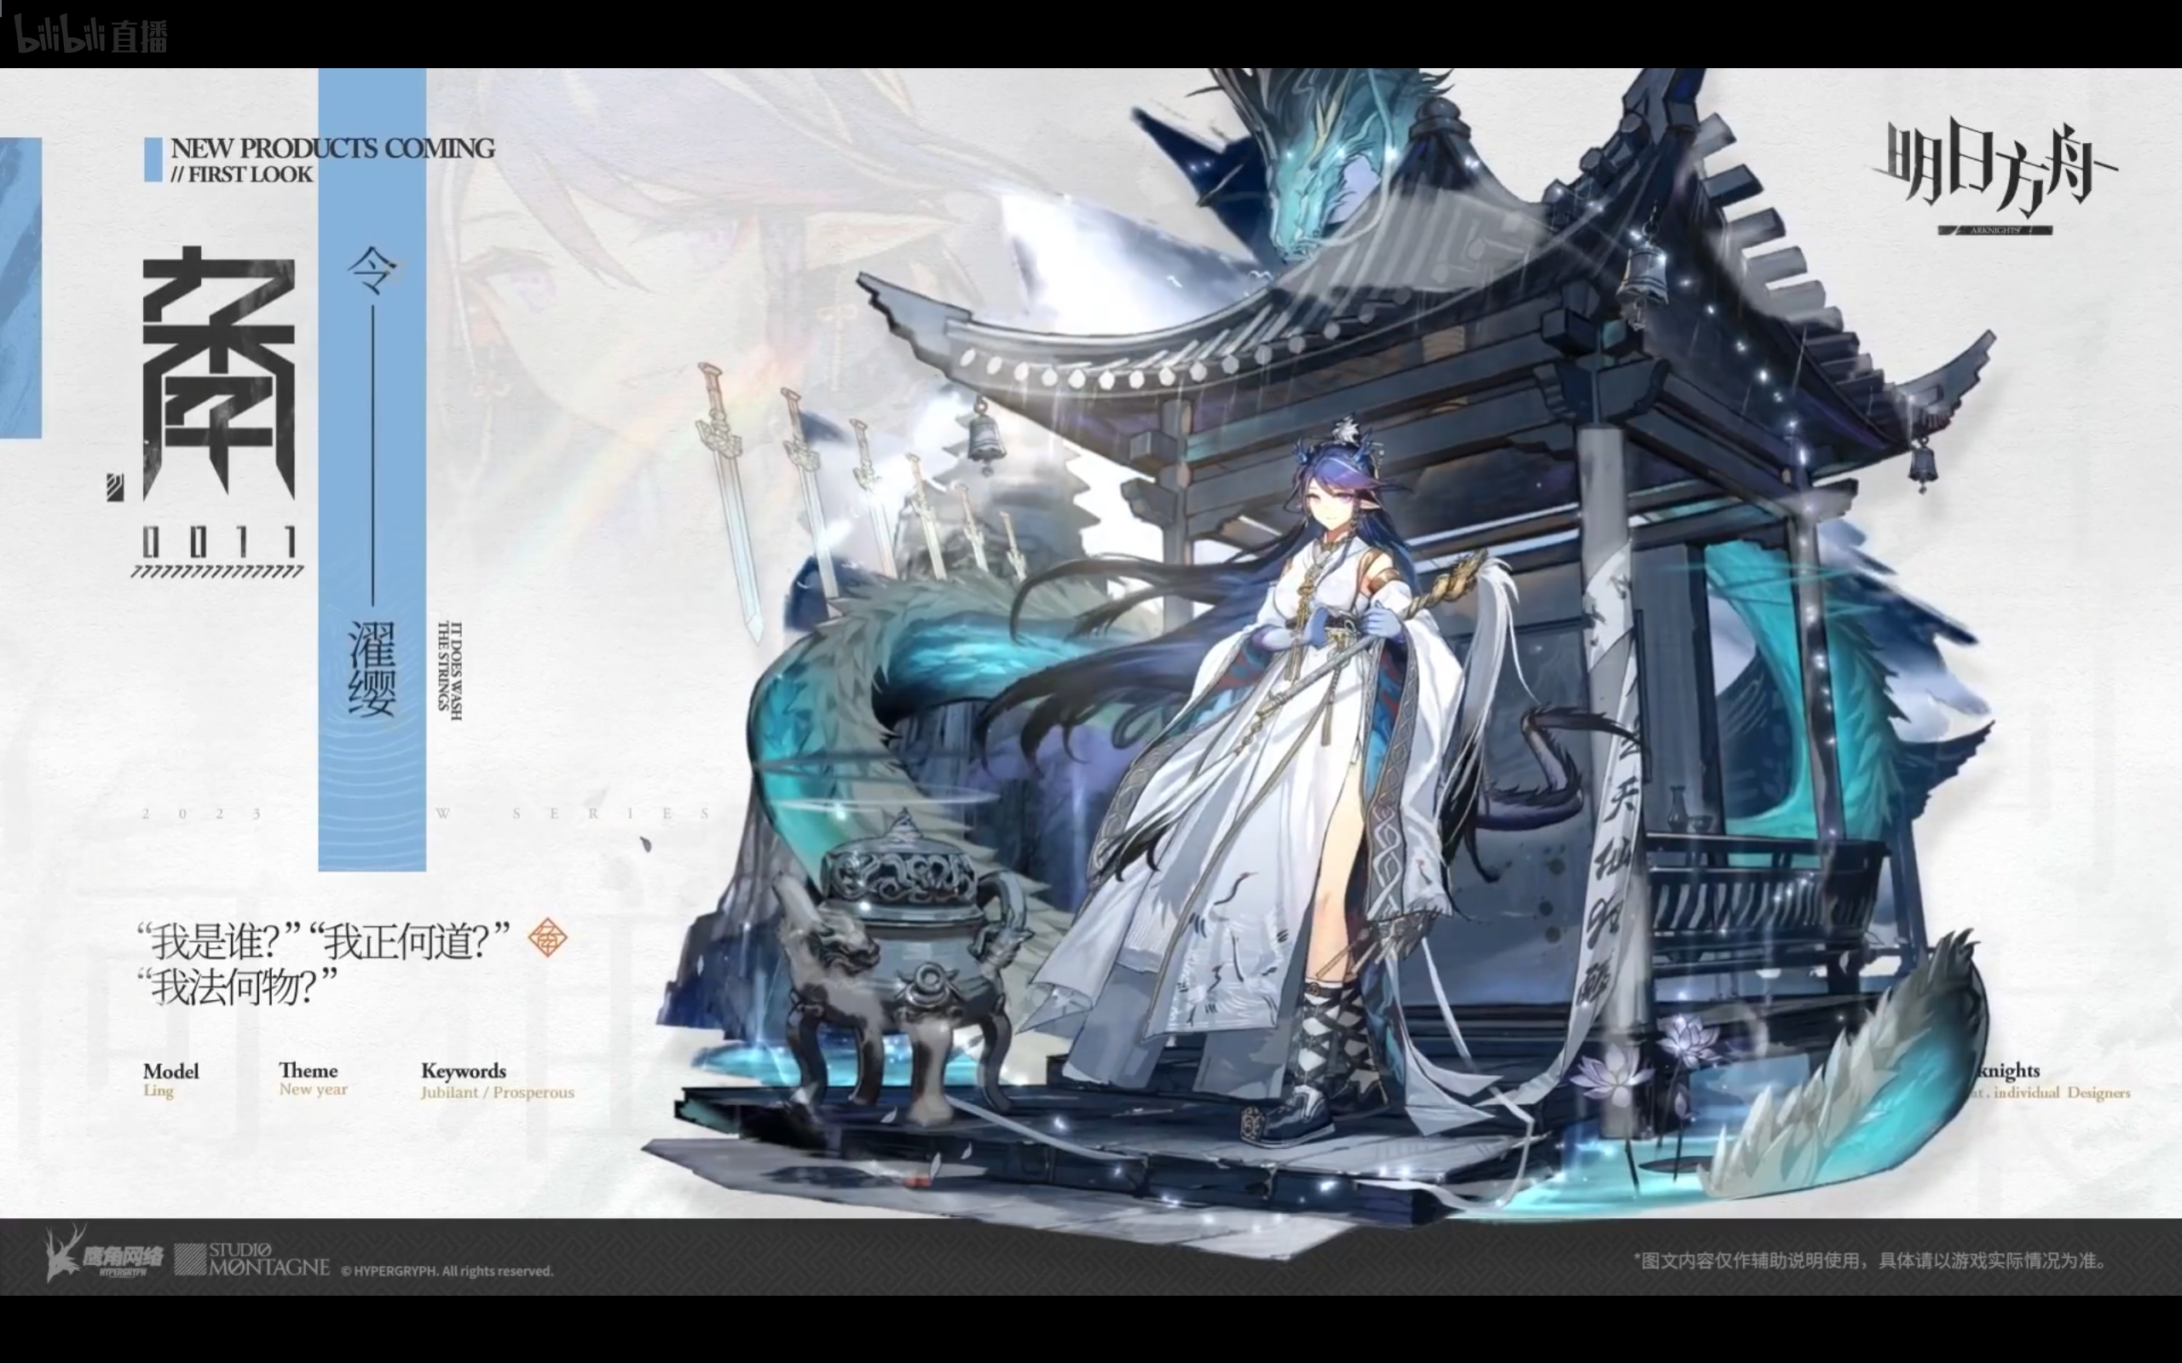
Task: Click the "Model" label
Action: (170, 1071)
